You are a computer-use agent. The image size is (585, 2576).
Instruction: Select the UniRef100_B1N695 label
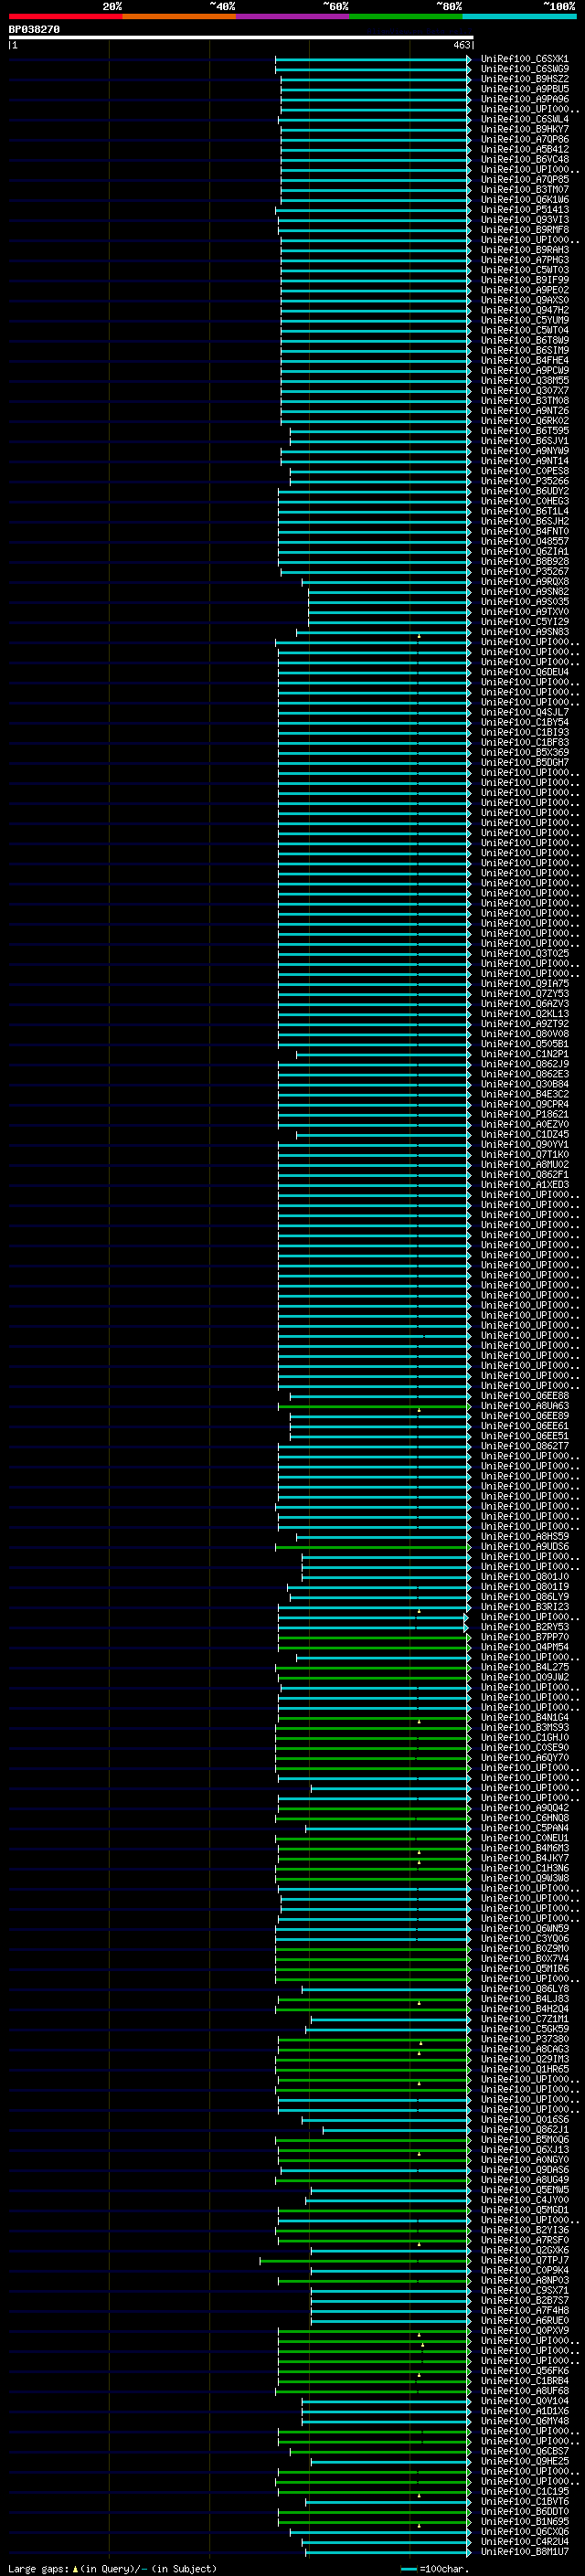[x=525, y=2522]
